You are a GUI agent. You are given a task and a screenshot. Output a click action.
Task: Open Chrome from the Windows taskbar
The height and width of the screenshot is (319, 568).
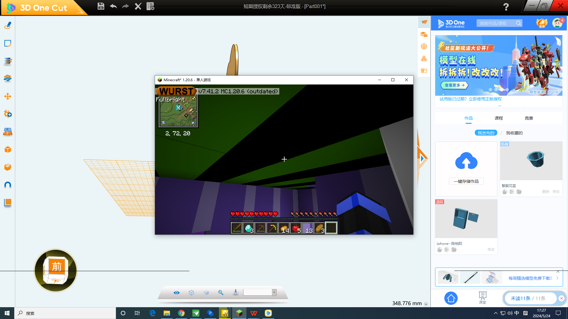pos(181,313)
